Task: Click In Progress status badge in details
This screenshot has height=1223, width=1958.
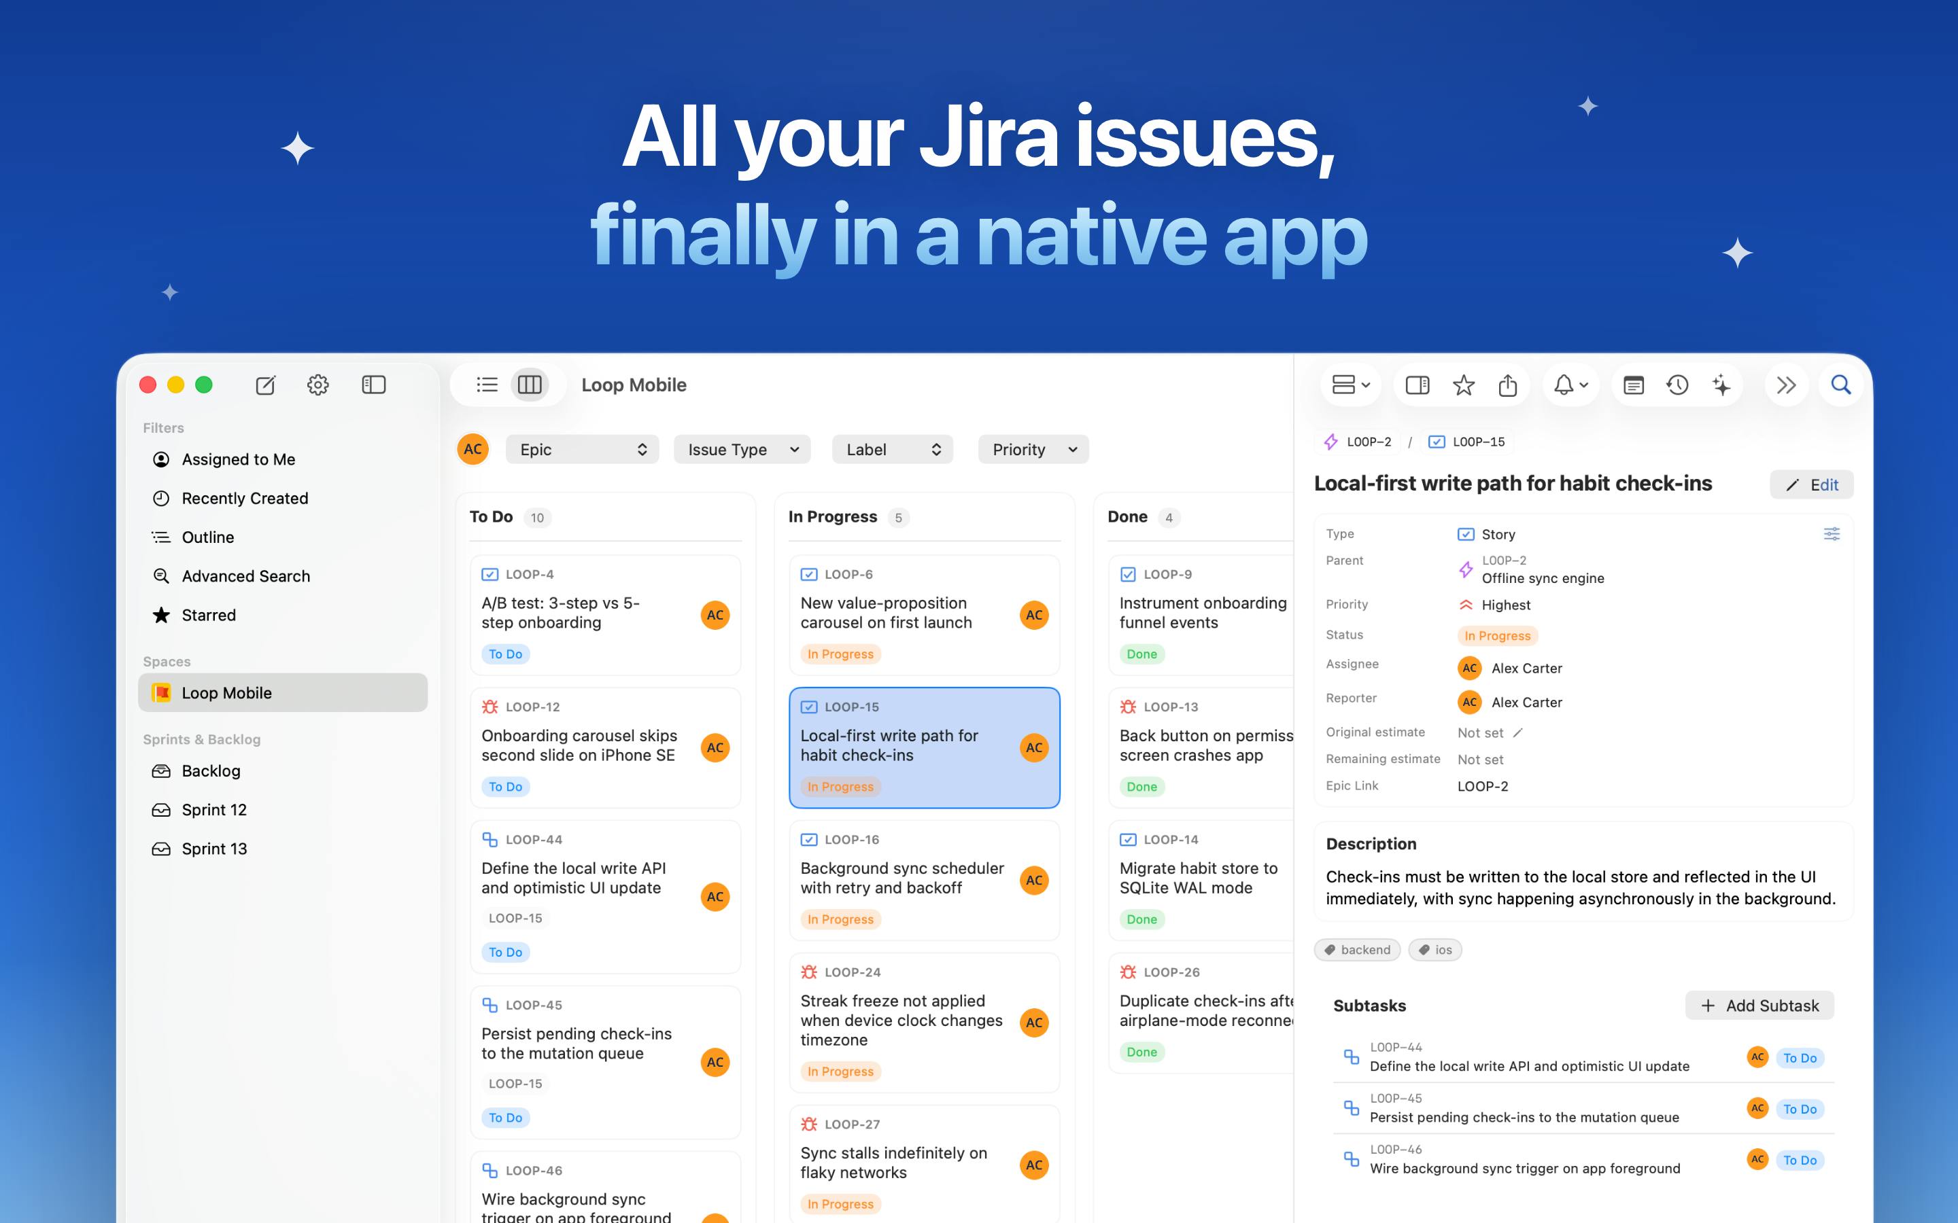Action: pos(1497,636)
